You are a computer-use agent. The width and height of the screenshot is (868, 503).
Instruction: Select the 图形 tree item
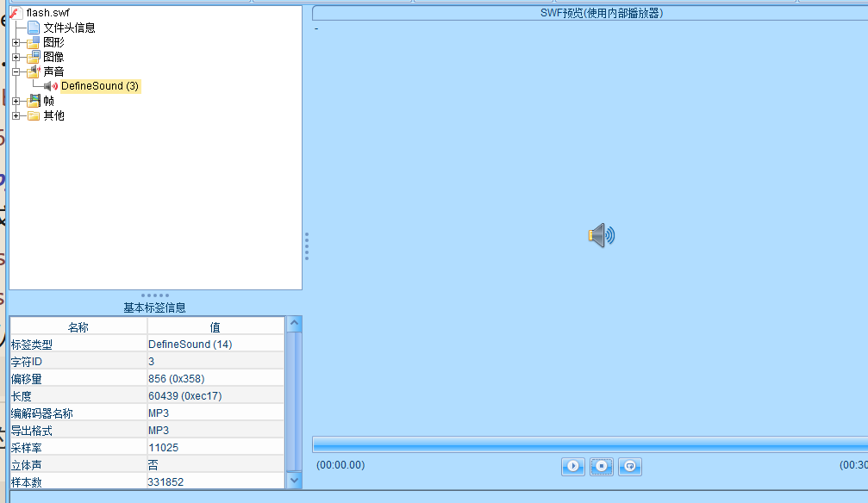coord(53,42)
